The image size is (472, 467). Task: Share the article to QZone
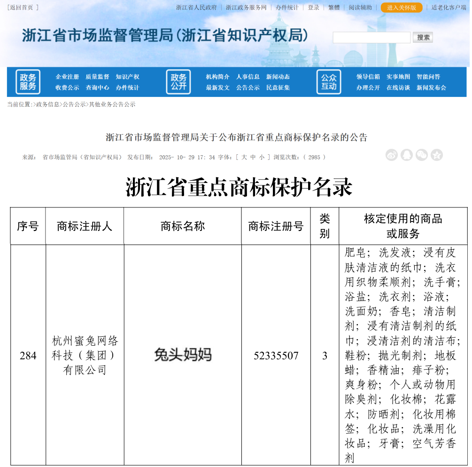437,155
